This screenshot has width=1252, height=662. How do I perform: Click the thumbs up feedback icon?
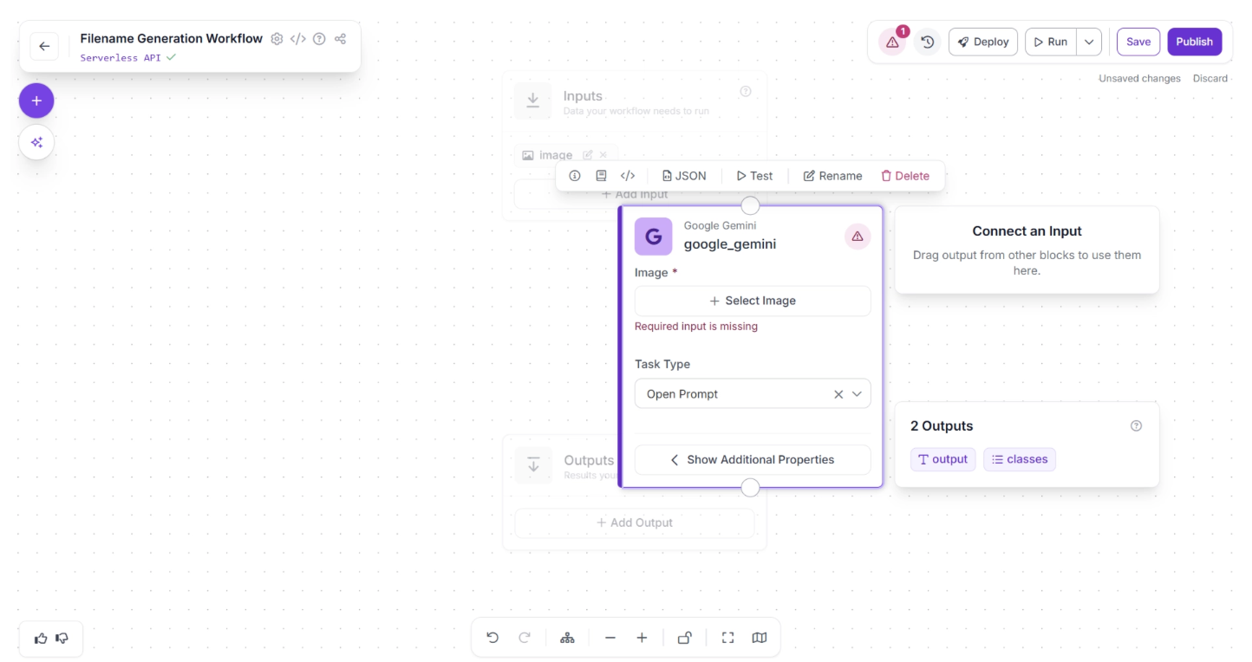pos(41,639)
